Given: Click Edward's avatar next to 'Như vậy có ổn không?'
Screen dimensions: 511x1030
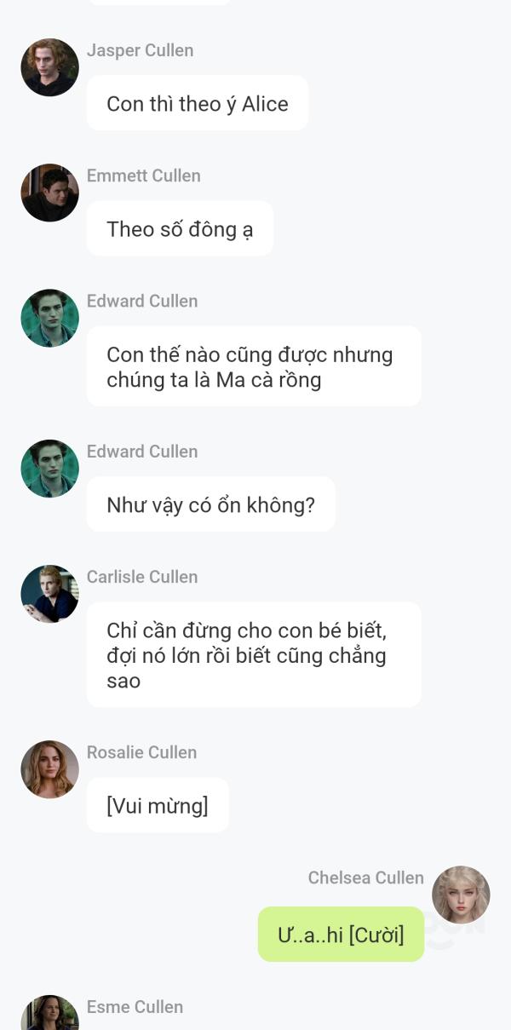Looking at the screenshot, I should click(x=49, y=469).
